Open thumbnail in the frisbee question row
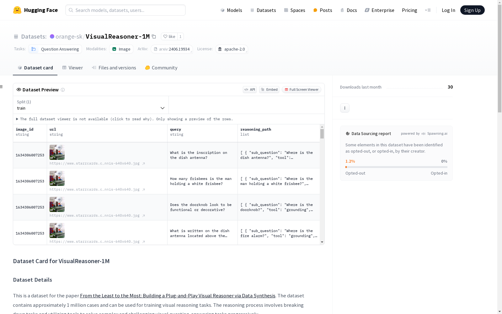Image resolution: width=502 pixels, height=314 pixels. point(57,178)
